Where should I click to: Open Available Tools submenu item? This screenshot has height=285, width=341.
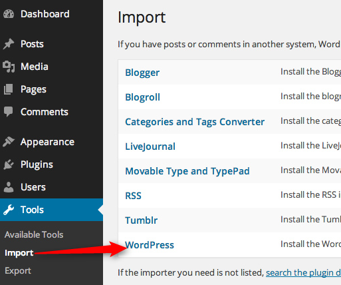click(x=34, y=234)
